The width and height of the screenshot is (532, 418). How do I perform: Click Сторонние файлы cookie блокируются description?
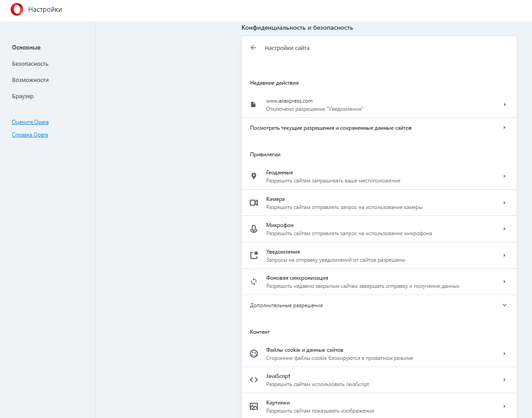[339, 358]
